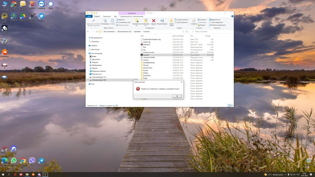Click the search box in Explorer
315x177 pixels.
[211, 31]
